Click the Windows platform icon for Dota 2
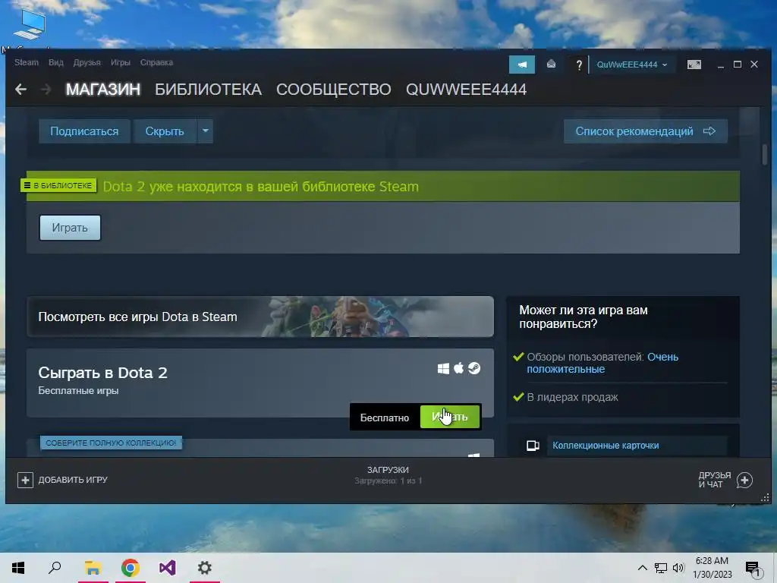Viewport: 777px width, 583px height. [x=443, y=368]
